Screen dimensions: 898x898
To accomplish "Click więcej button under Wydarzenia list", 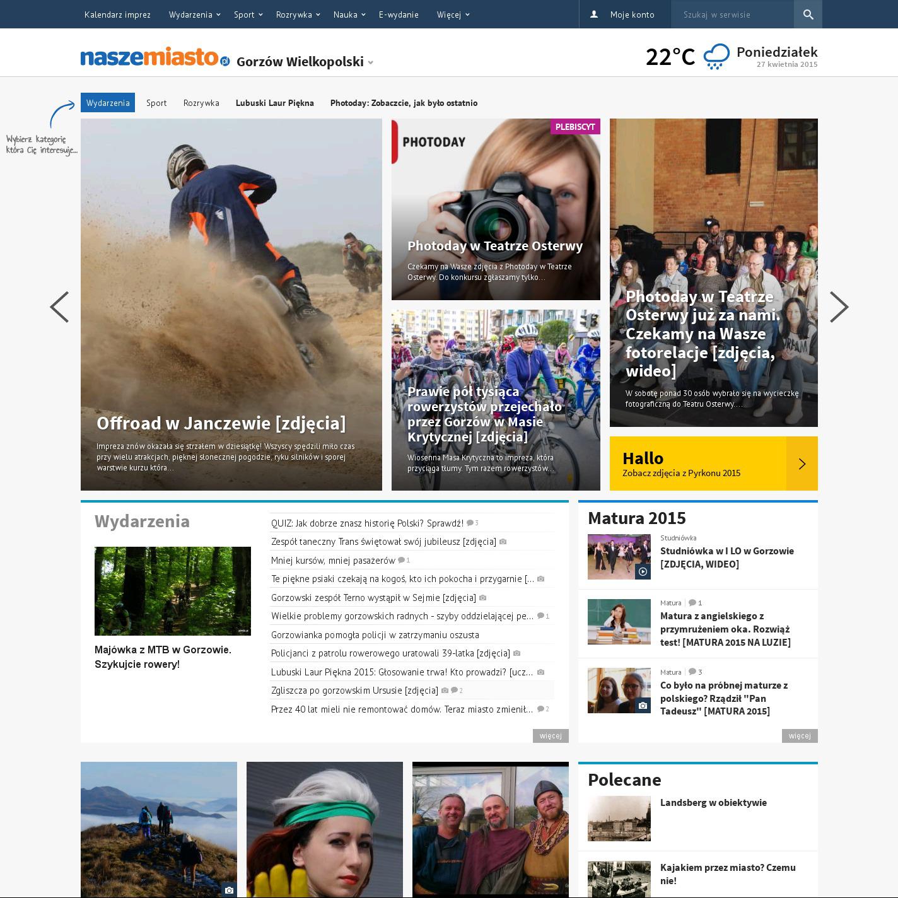I will (x=551, y=736).
